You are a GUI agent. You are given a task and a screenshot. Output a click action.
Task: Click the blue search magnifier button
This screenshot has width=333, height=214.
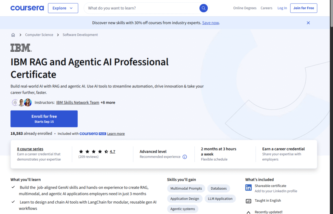(204, 8)
